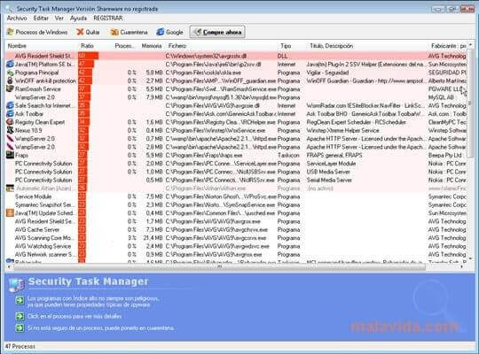Click the 'Click en el proceso' hint text
This screenshot has width=479, height=354.
click(75, 316)
